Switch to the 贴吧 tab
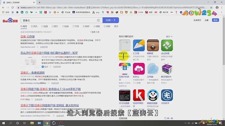225x126 pixels. [86, 26]
